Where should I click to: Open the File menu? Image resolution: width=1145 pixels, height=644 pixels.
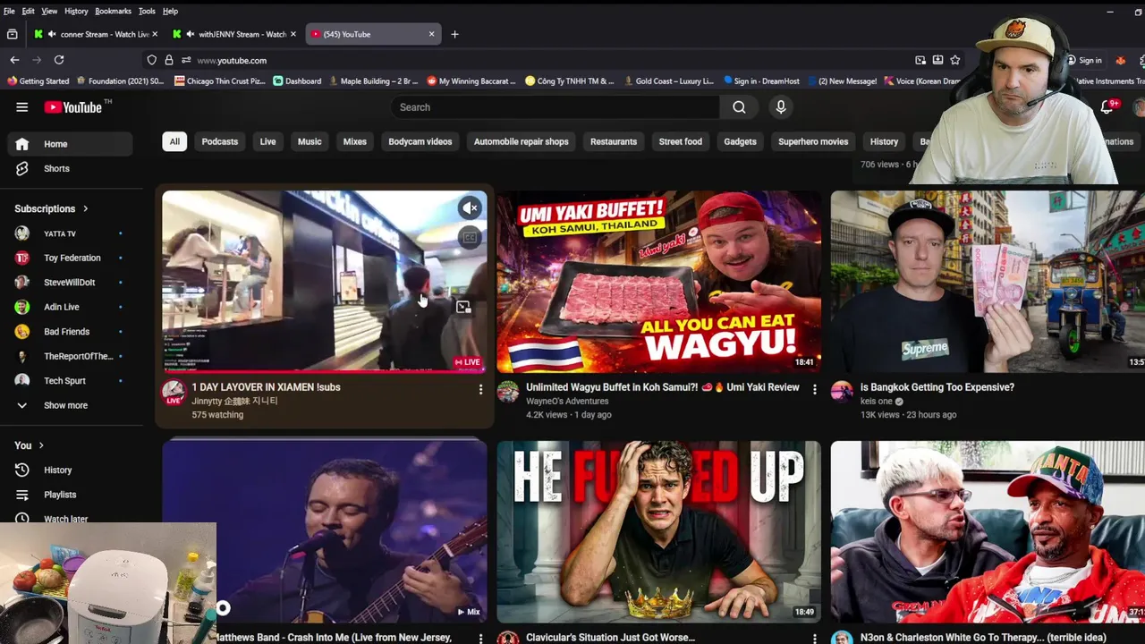click(9, 11)
